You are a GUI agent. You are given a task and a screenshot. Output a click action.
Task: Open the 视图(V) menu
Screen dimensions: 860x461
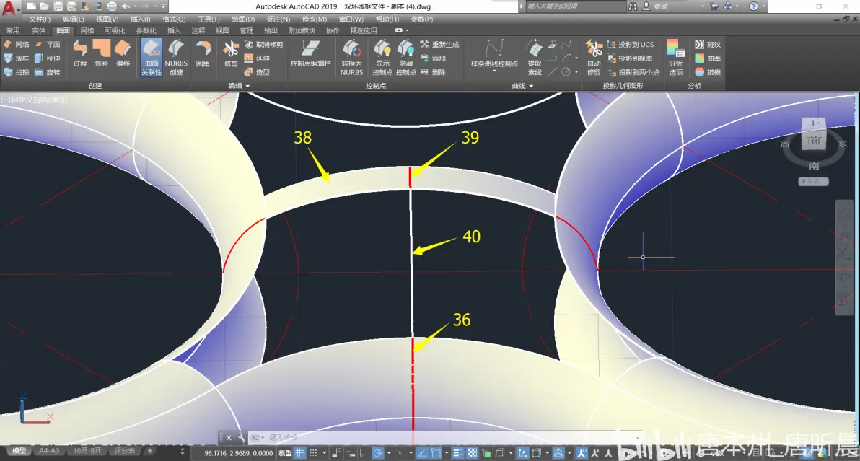107,19
